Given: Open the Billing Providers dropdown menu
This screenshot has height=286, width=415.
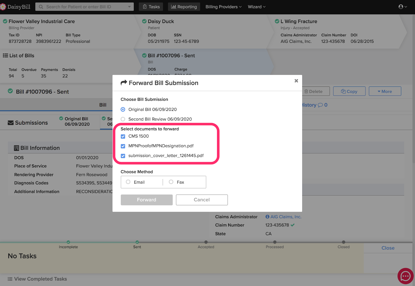Looking at the screenshot, I should pos(224,7).
